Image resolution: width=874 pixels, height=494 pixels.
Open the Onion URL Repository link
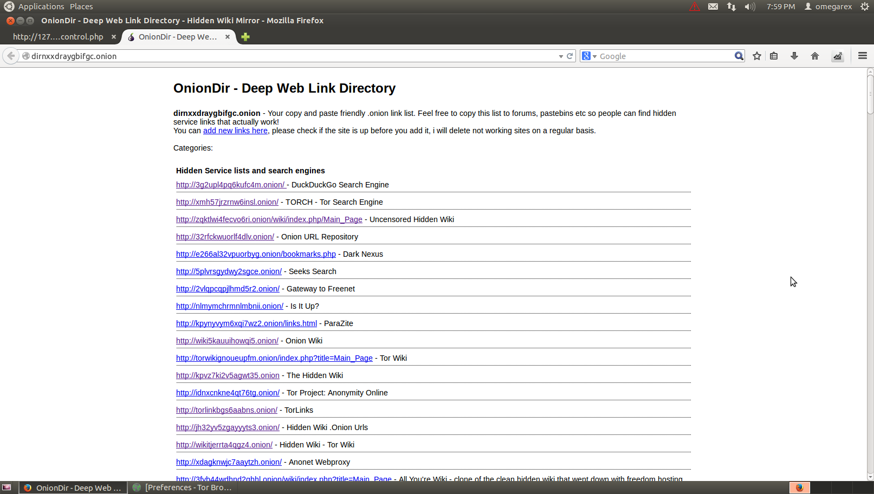225,237
